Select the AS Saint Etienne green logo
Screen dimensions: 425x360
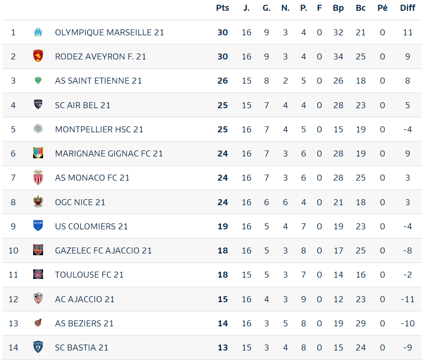38,80
